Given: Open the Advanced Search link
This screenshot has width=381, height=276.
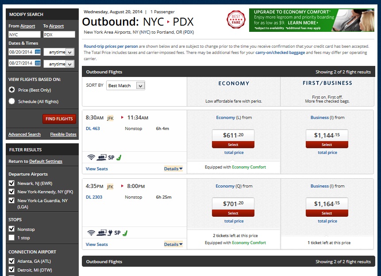Looking at the screenshot, I should tap(24, 134).
